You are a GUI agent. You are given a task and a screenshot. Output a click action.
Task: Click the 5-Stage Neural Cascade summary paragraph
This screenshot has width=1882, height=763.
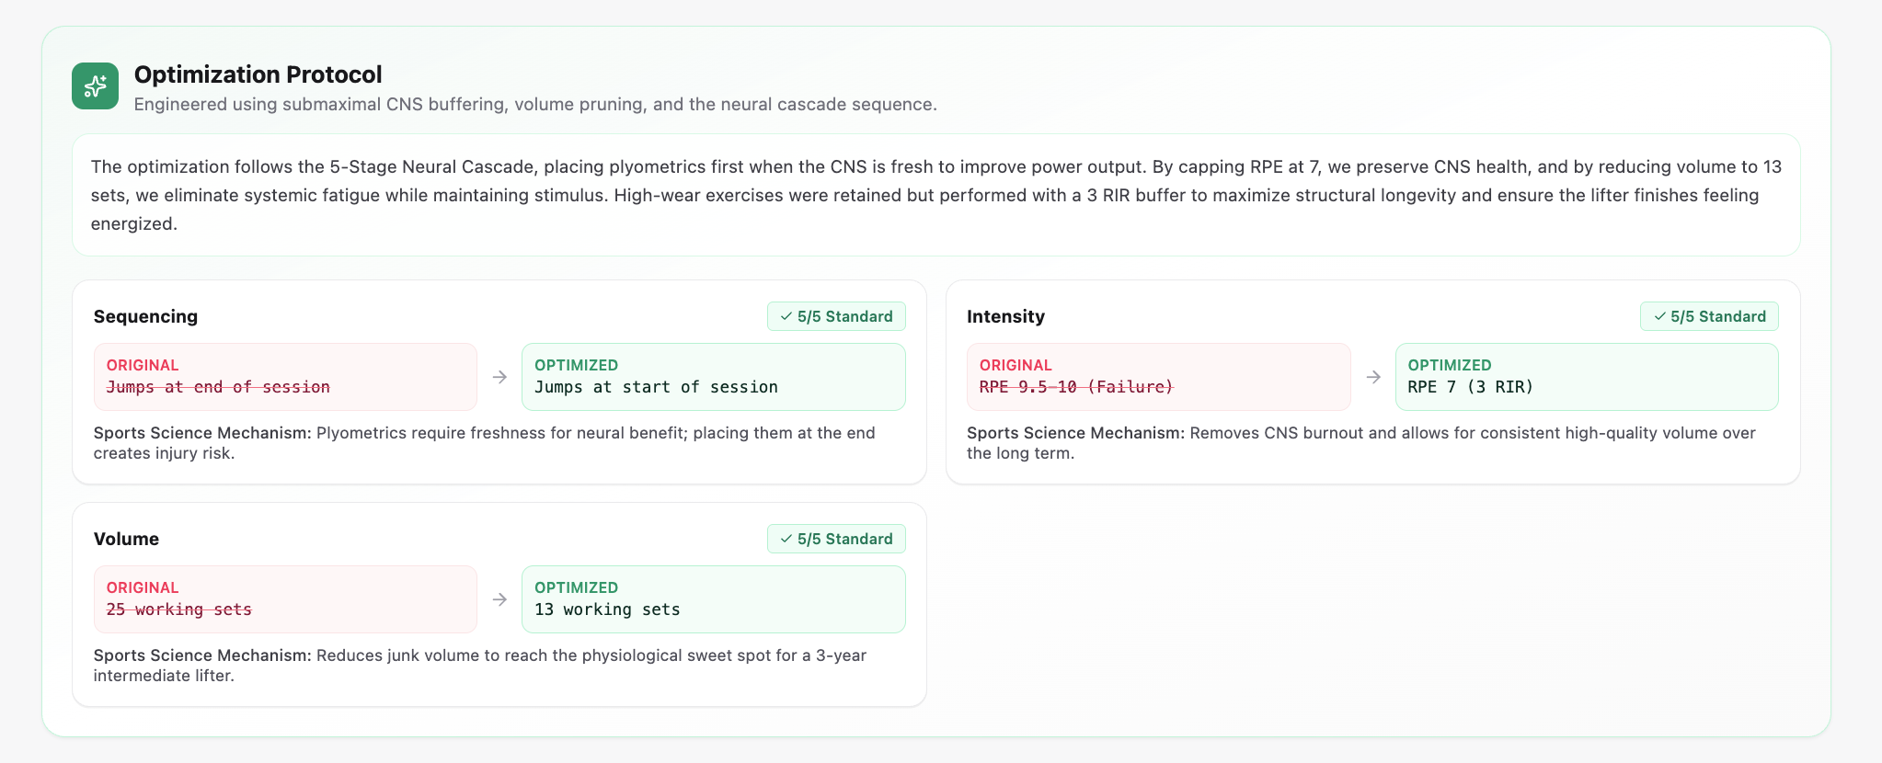click(936, 195)
